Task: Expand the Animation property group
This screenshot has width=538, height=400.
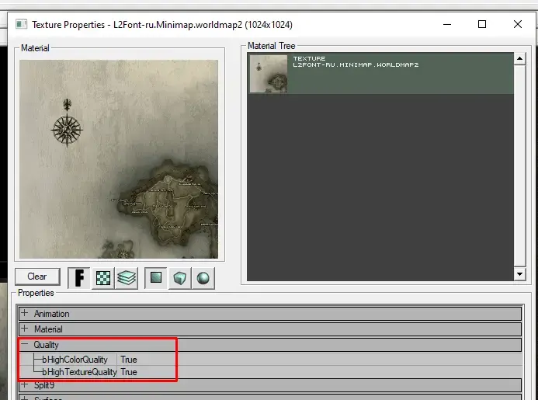Action: (x=24, y=313)
